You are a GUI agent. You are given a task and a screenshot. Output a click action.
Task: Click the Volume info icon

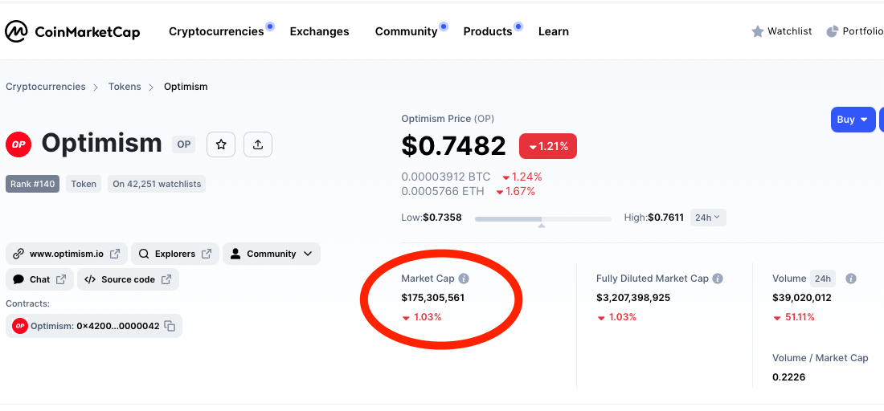click(x=850, y=279)
